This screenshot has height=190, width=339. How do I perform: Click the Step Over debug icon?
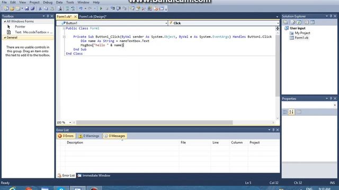119,8
